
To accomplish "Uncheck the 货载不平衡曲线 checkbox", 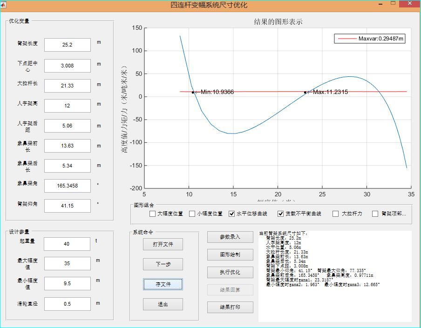I will click(280, 214).
